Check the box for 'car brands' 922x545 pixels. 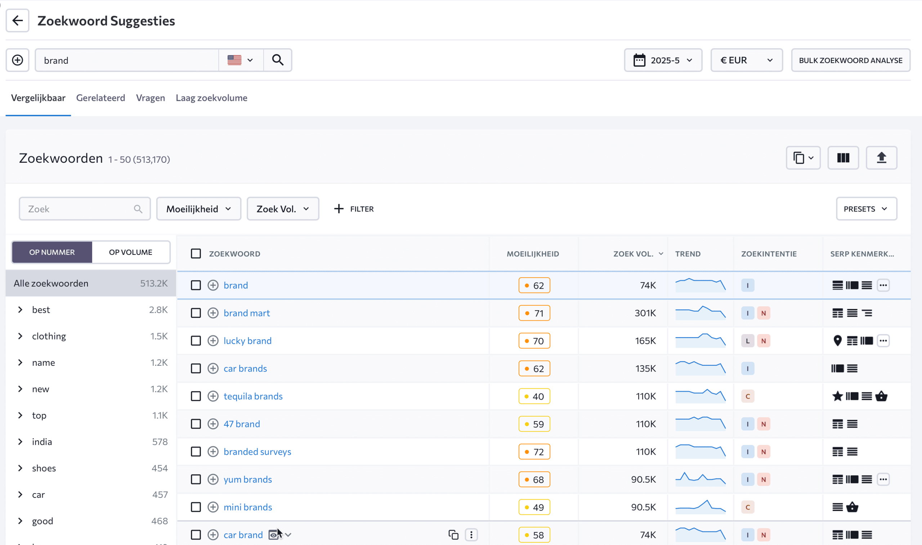(196, 368)
